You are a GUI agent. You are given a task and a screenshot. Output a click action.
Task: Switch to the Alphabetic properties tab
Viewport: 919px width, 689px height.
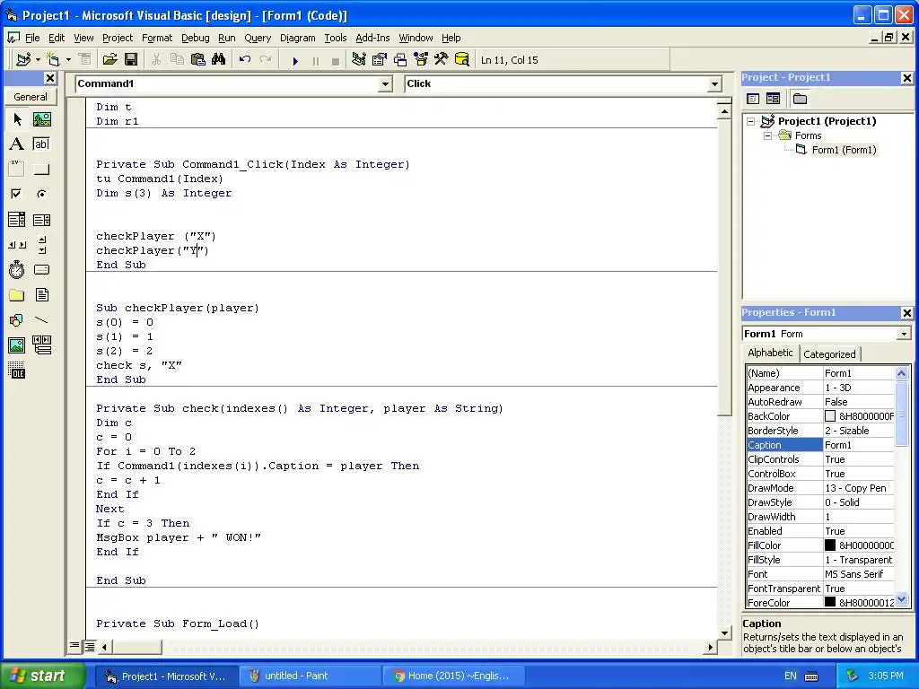(770, 353)
